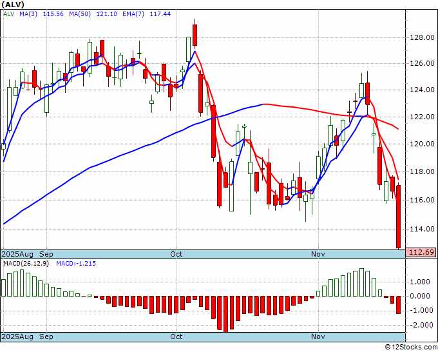
Task: Click the Nov label on price chart axis
Action: point(318,254)
